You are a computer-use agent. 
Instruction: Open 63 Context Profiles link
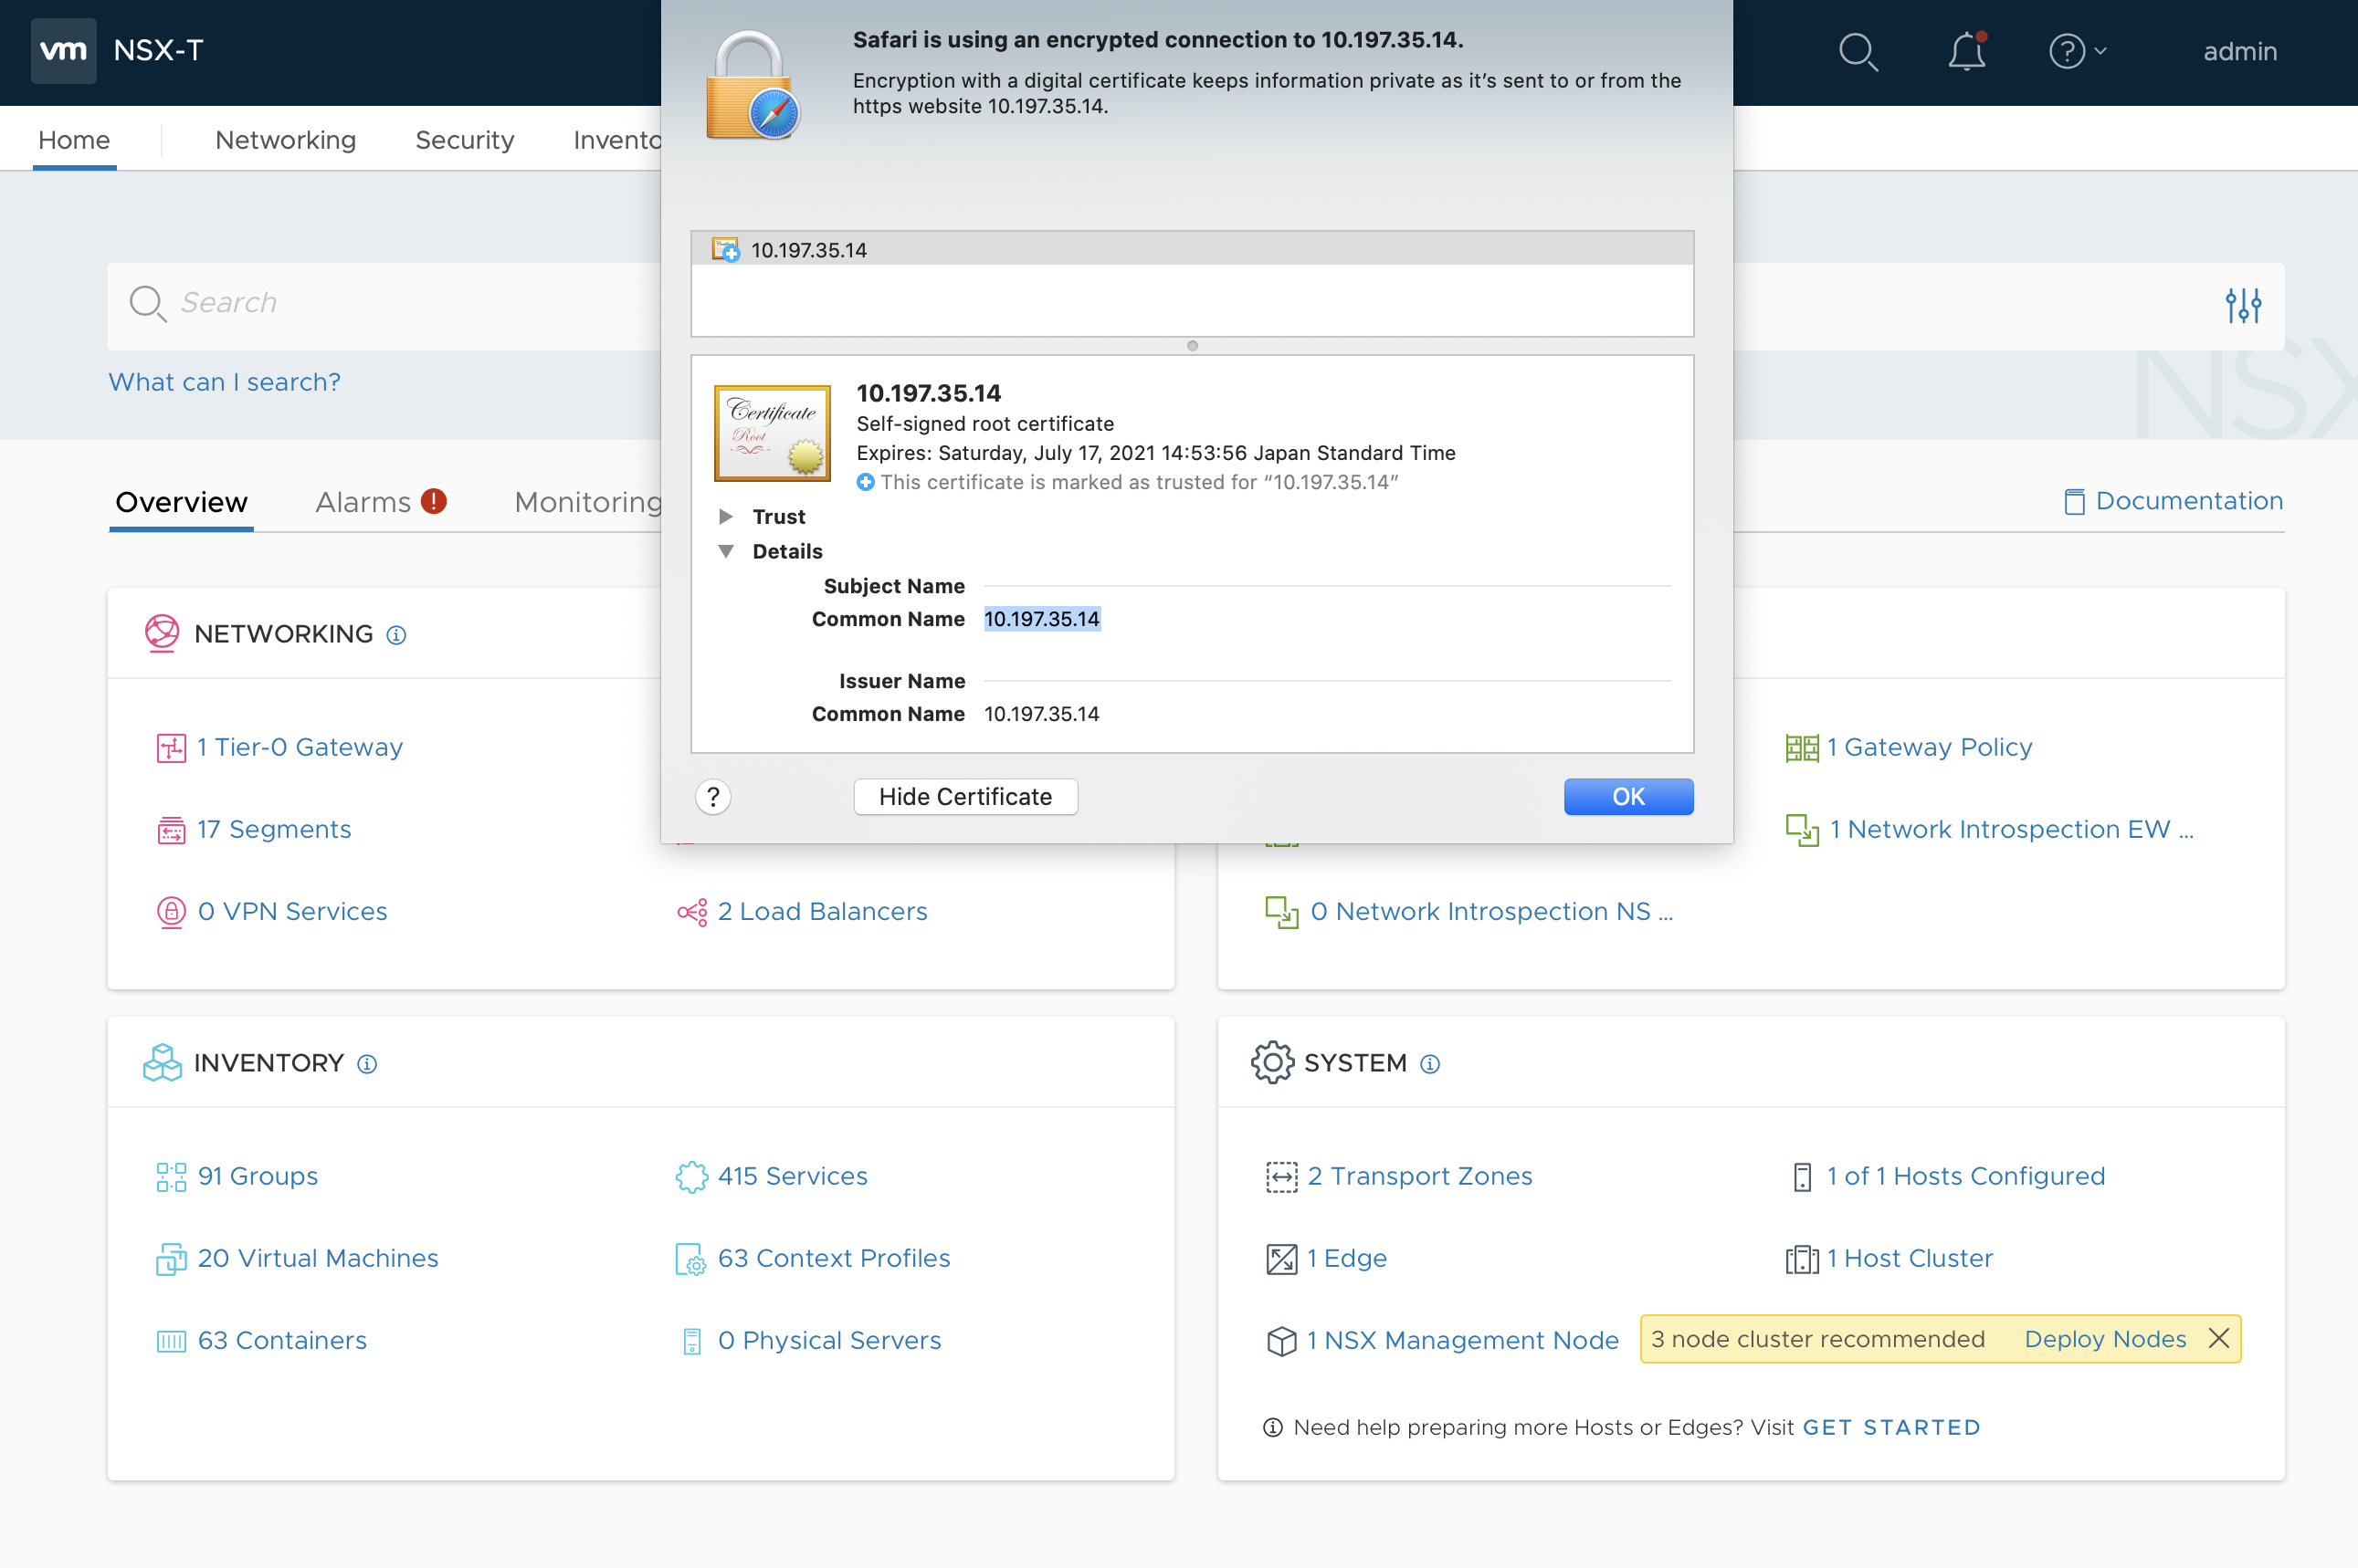pyautogui.click(x=834, y=1258)
